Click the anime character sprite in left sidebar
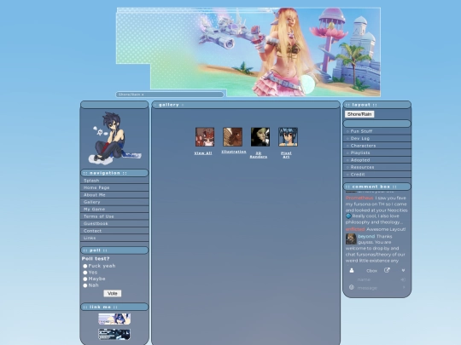Screen dimensions: 461x345 pos(114,138)
